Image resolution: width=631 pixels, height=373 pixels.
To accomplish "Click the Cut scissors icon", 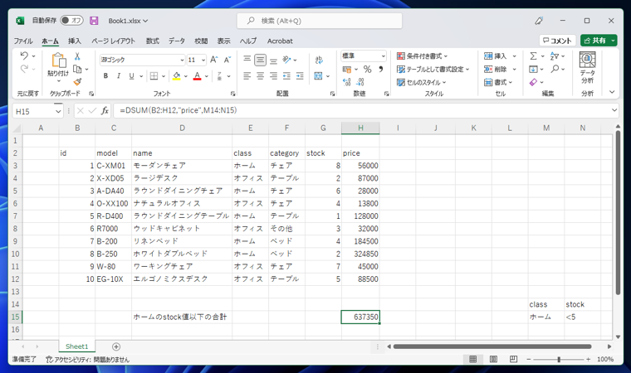I will (77, 56).
